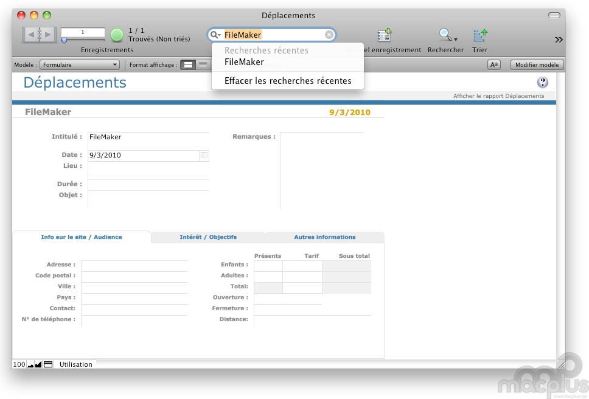Viewport: 589px width, 399px height.
Task: Click the Durée field
Action: [x=148, y=184]
